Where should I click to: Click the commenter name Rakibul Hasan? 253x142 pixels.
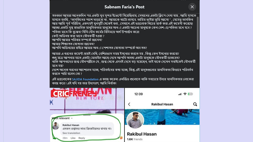[71, 125]
